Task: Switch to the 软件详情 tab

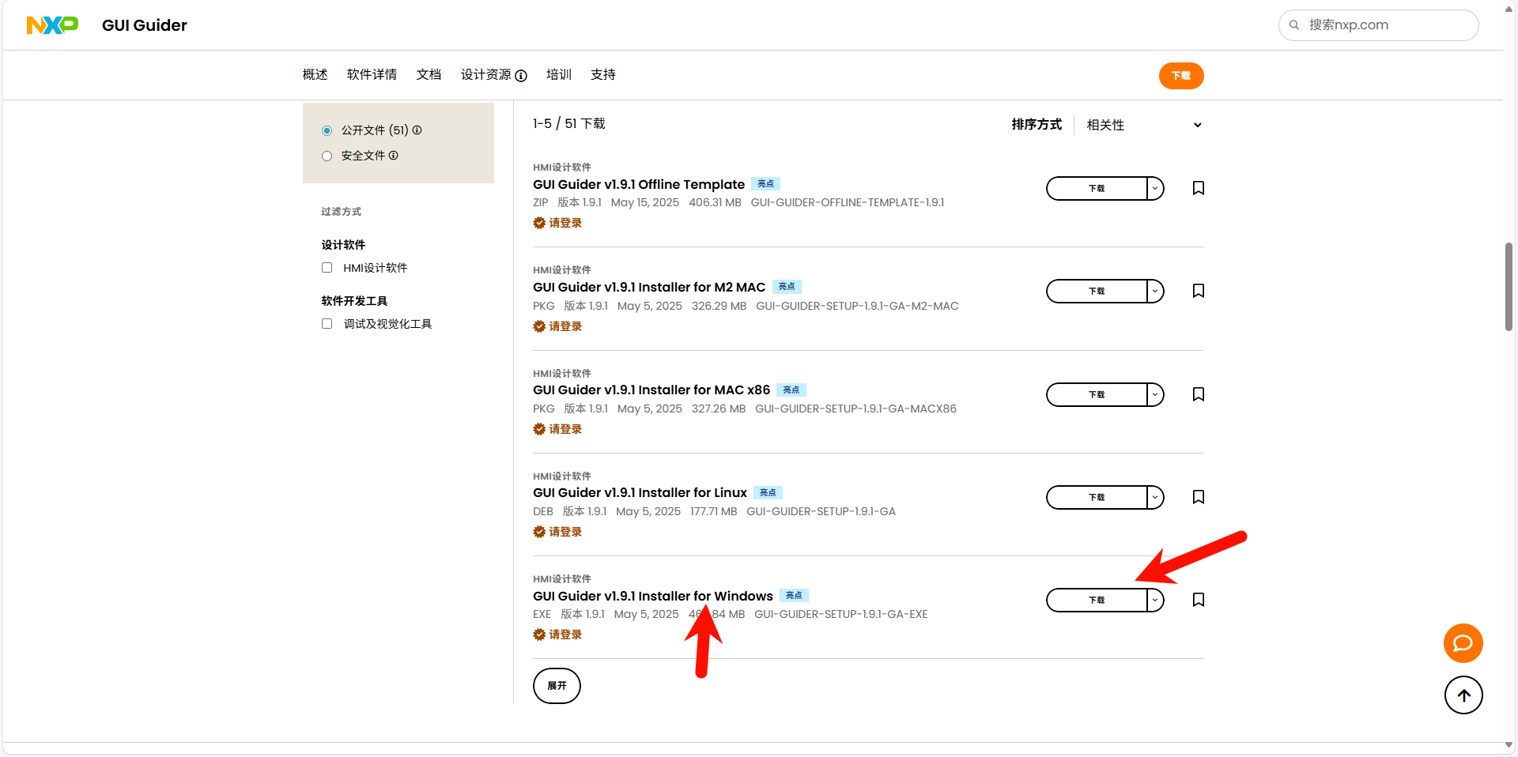Action: [x=372, y=74]
